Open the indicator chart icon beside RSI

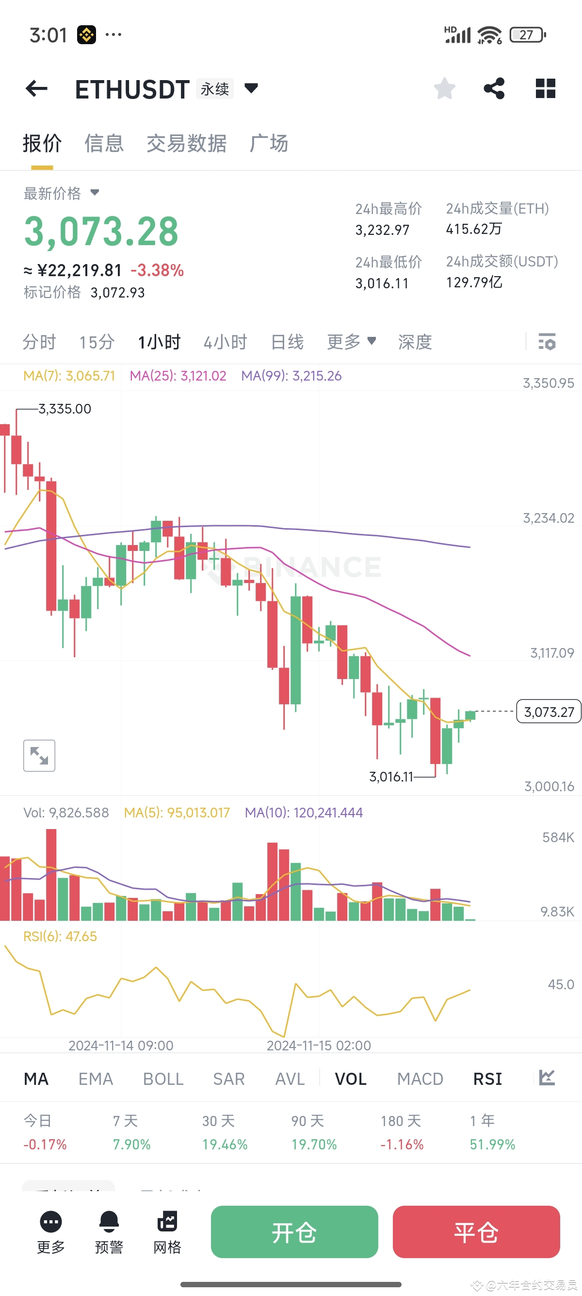click(546, 1079)
